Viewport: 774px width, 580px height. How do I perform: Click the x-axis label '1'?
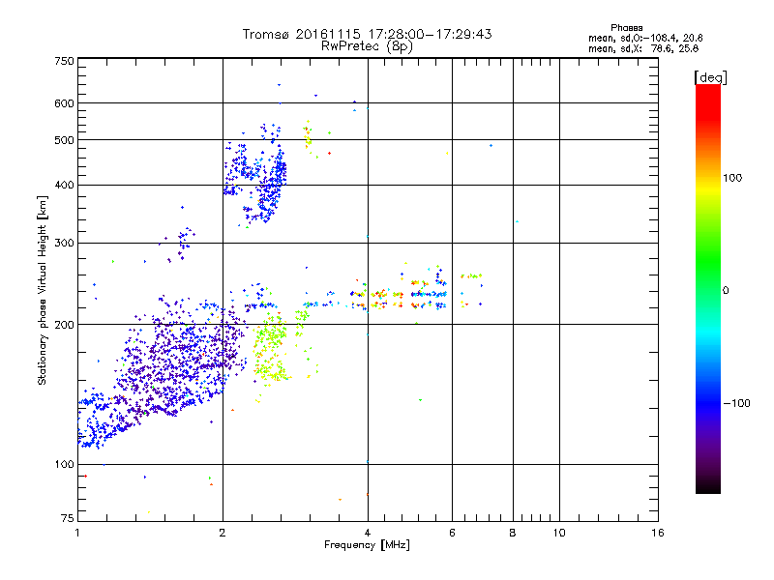click(77, 533)
